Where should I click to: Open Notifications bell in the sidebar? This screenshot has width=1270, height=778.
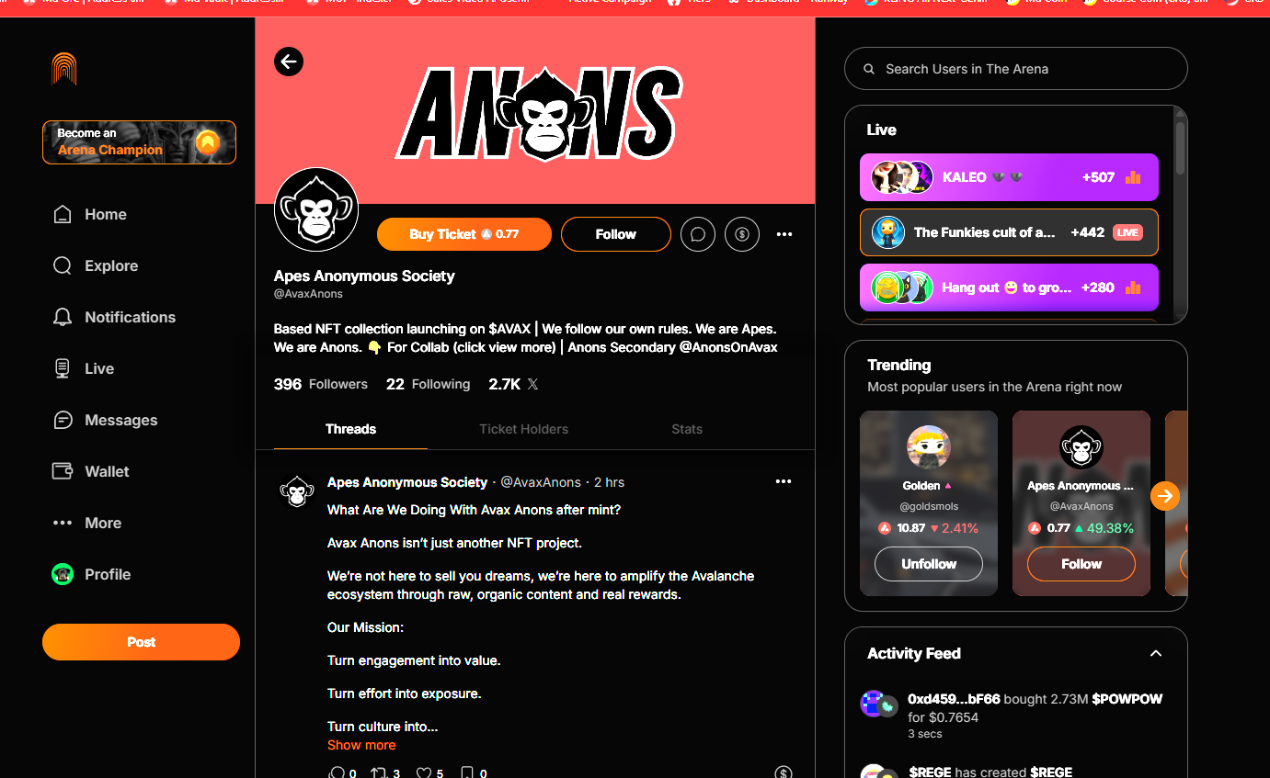(x=114, y=317)
